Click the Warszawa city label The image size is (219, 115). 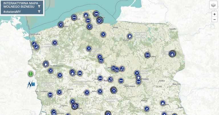coord(144,79)
